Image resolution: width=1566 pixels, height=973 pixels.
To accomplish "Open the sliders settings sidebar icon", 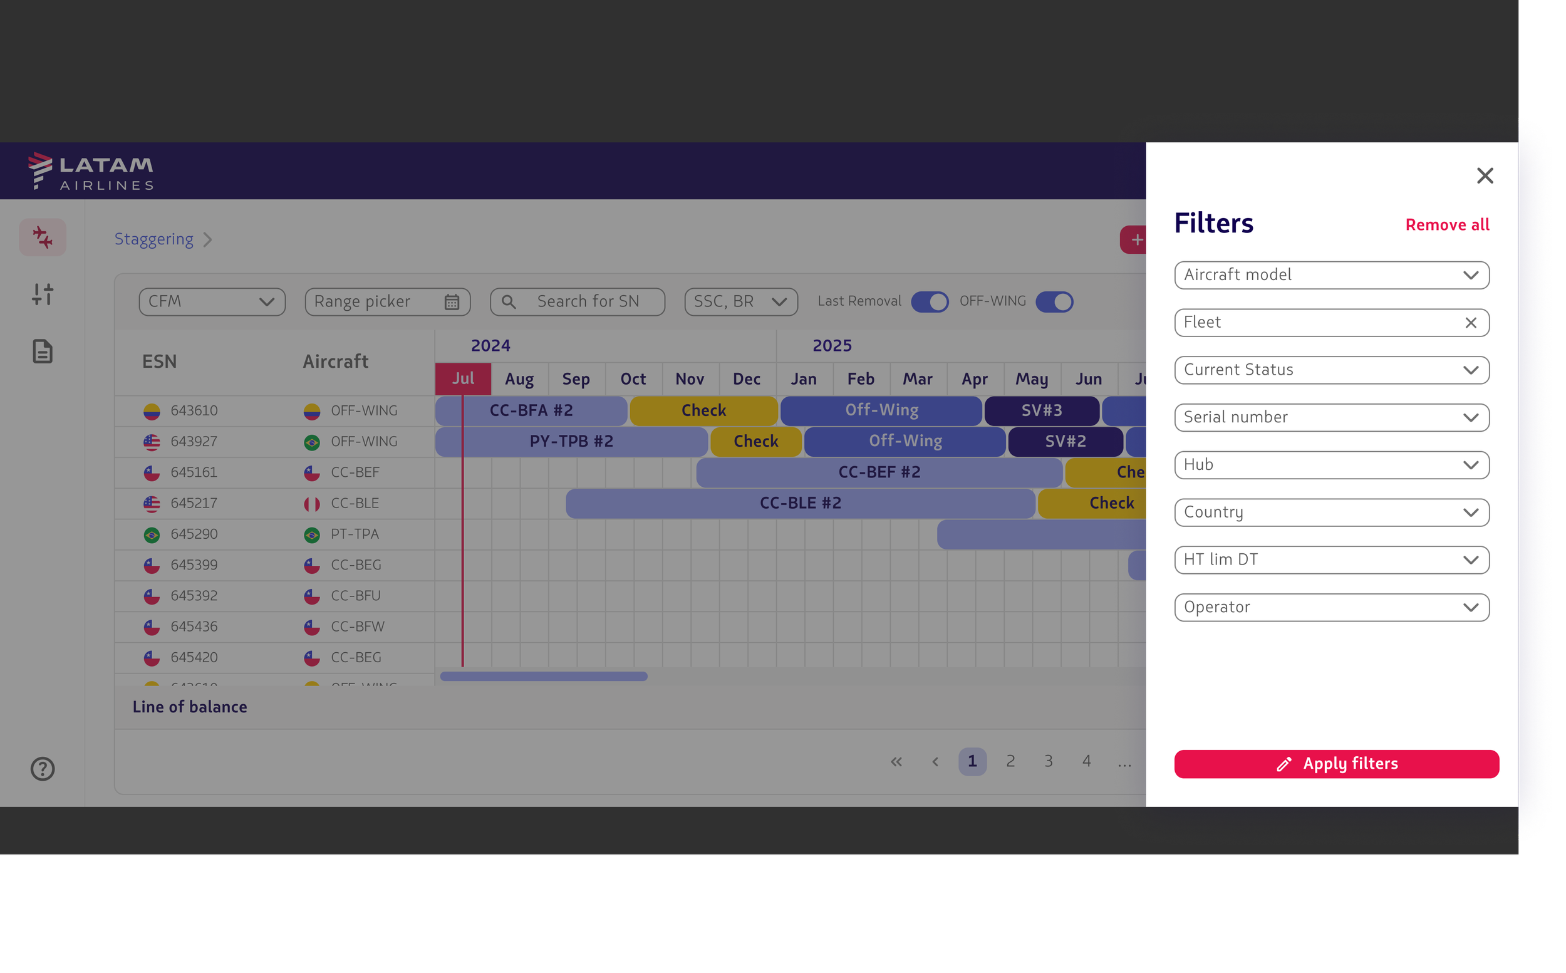I will (x=43, y=294).
